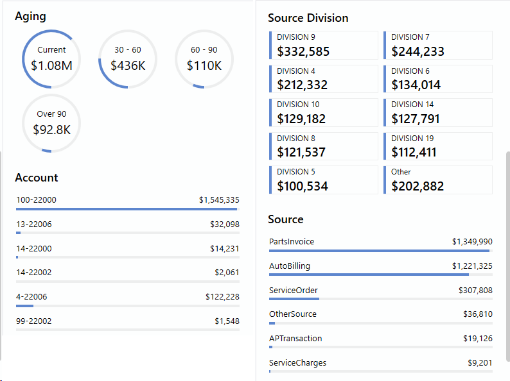Select the DIVISION 19 card
The image size is (510, 381).
coord(439,146)
